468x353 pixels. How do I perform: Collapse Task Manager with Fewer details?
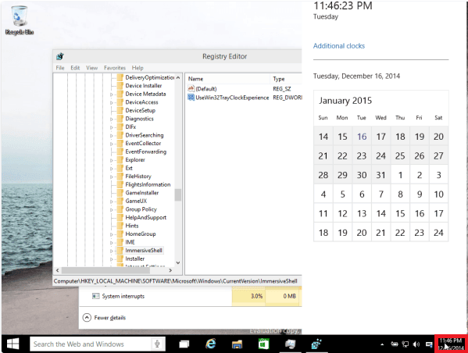tap(104, 318)
